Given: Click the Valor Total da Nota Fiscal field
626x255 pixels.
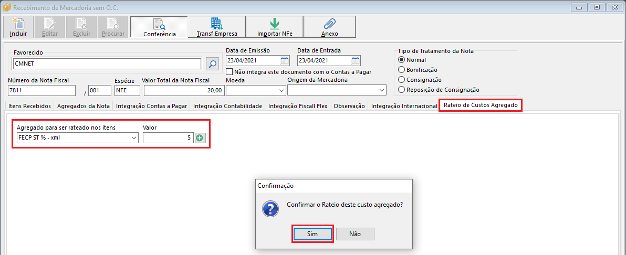Looking at the screenshot, I should (x=184, y=91).
